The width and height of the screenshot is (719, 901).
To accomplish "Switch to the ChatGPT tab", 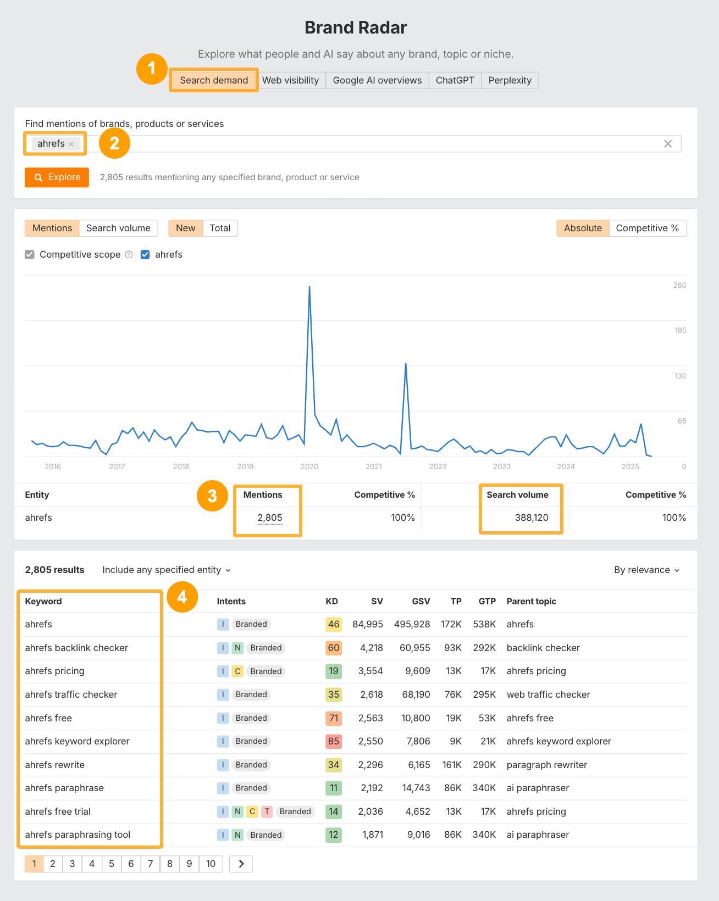I will (x=455, y=80).
